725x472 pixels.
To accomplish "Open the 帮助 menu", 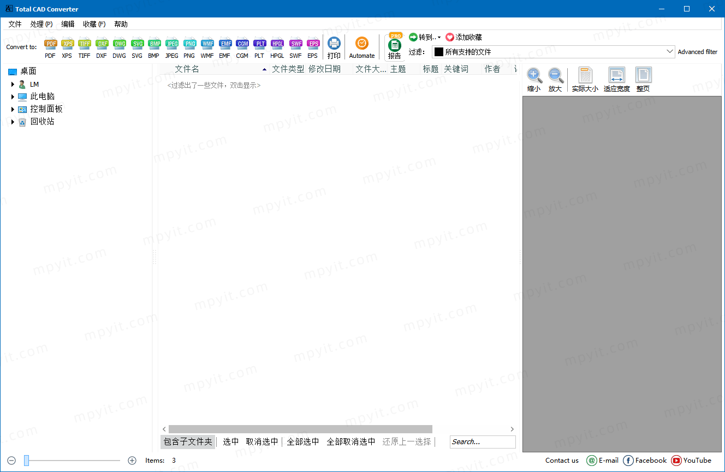I will (x=121, y=24).
